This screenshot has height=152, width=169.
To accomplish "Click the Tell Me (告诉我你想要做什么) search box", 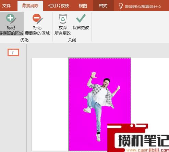I will click(143, 7).
